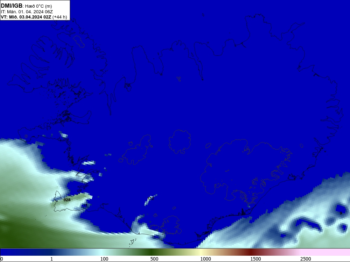Click the 113 value label on the map
Screen dimensions: 350x262
tap(150, 198)
